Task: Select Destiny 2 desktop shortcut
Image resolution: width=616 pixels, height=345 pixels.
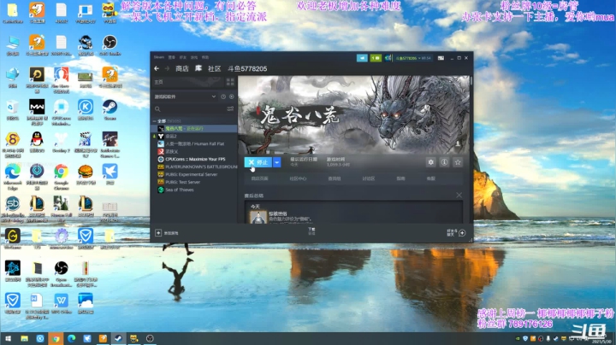Action: 61,143
